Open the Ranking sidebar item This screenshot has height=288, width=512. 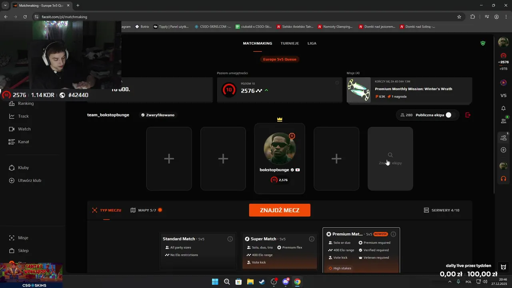click(22, 103)
